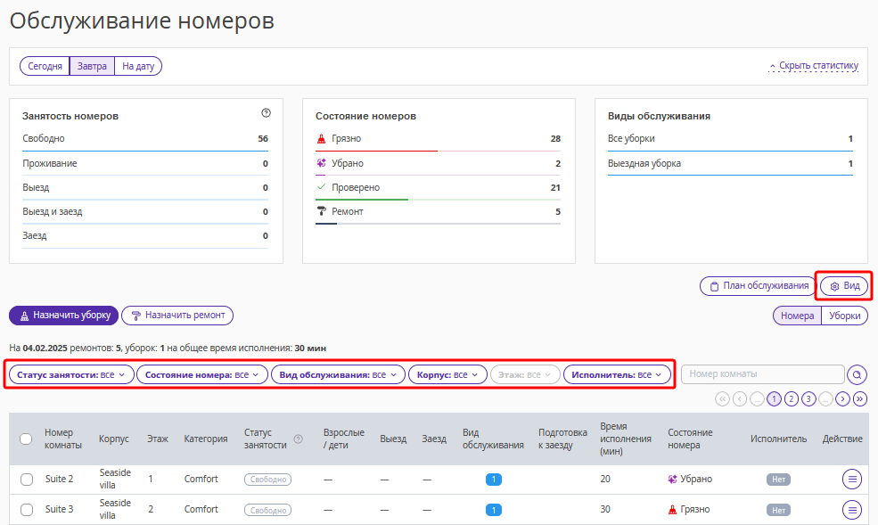
Task: Click the Назначить уборку button
Action: (64, 316)
